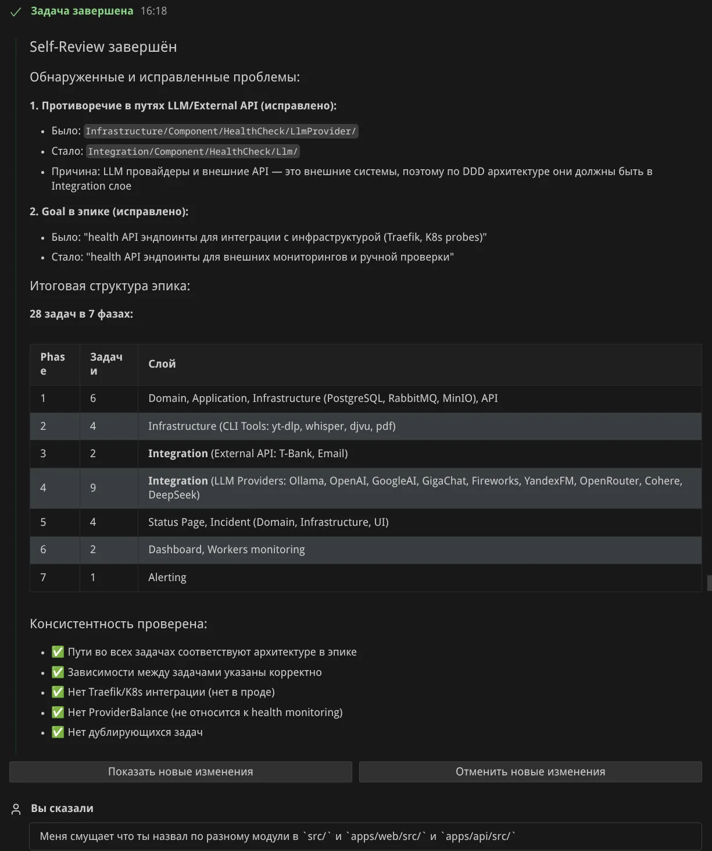Screen dimensions: 712x851
Task: Click the check emoji before "Нет дублирующихся задач"
Action: 58,732
